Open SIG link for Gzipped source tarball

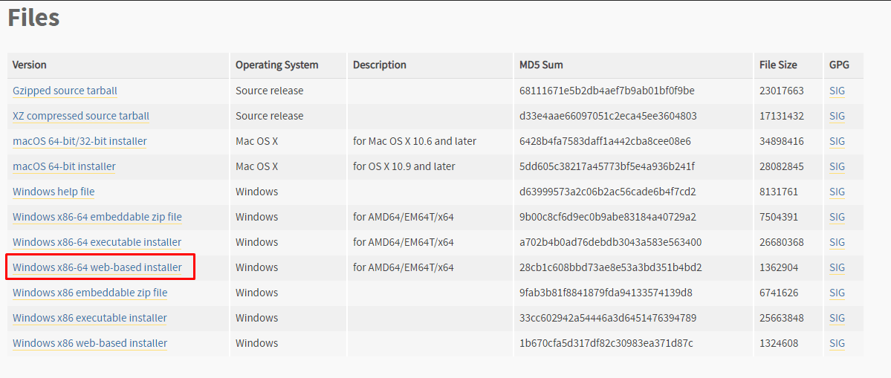pyautogui.click(x=837, y=91)
